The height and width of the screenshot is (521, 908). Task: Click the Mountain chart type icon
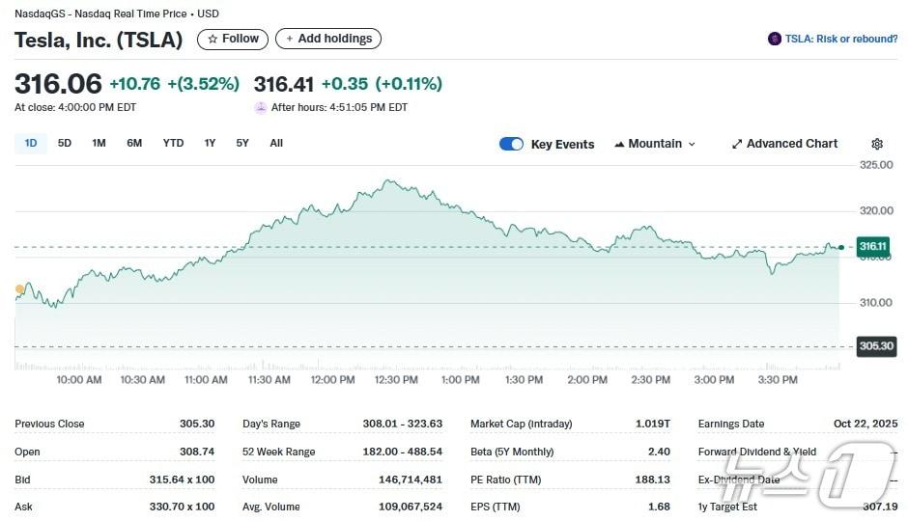619,144
